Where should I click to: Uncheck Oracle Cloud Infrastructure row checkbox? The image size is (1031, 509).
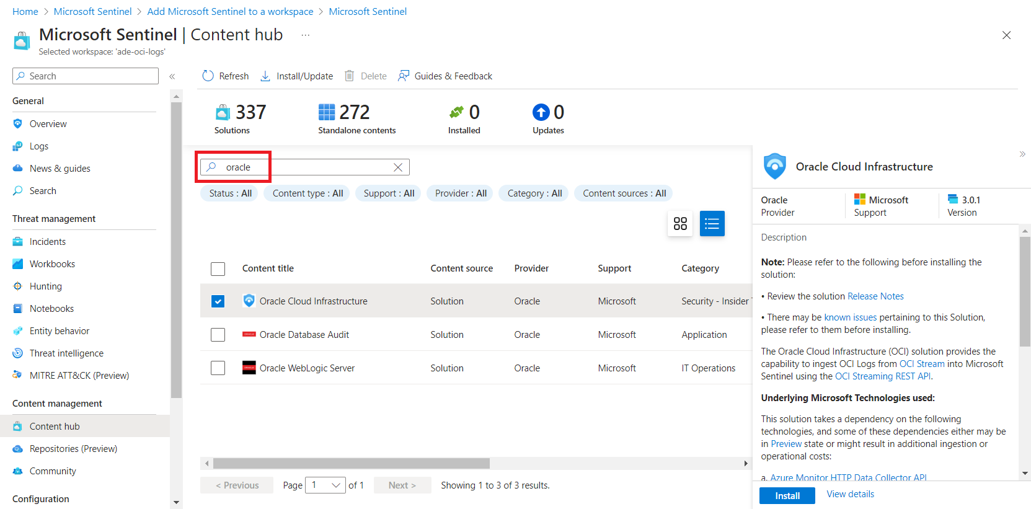[218, 301]
